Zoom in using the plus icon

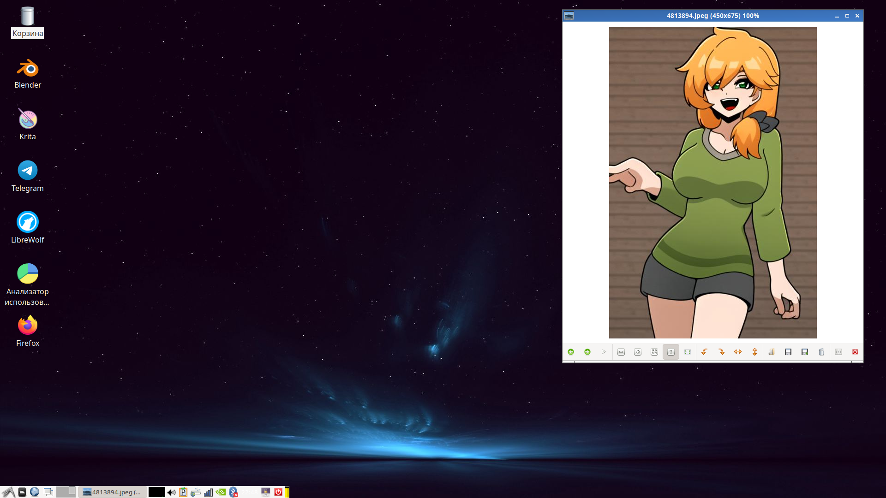tap(638, 352)
